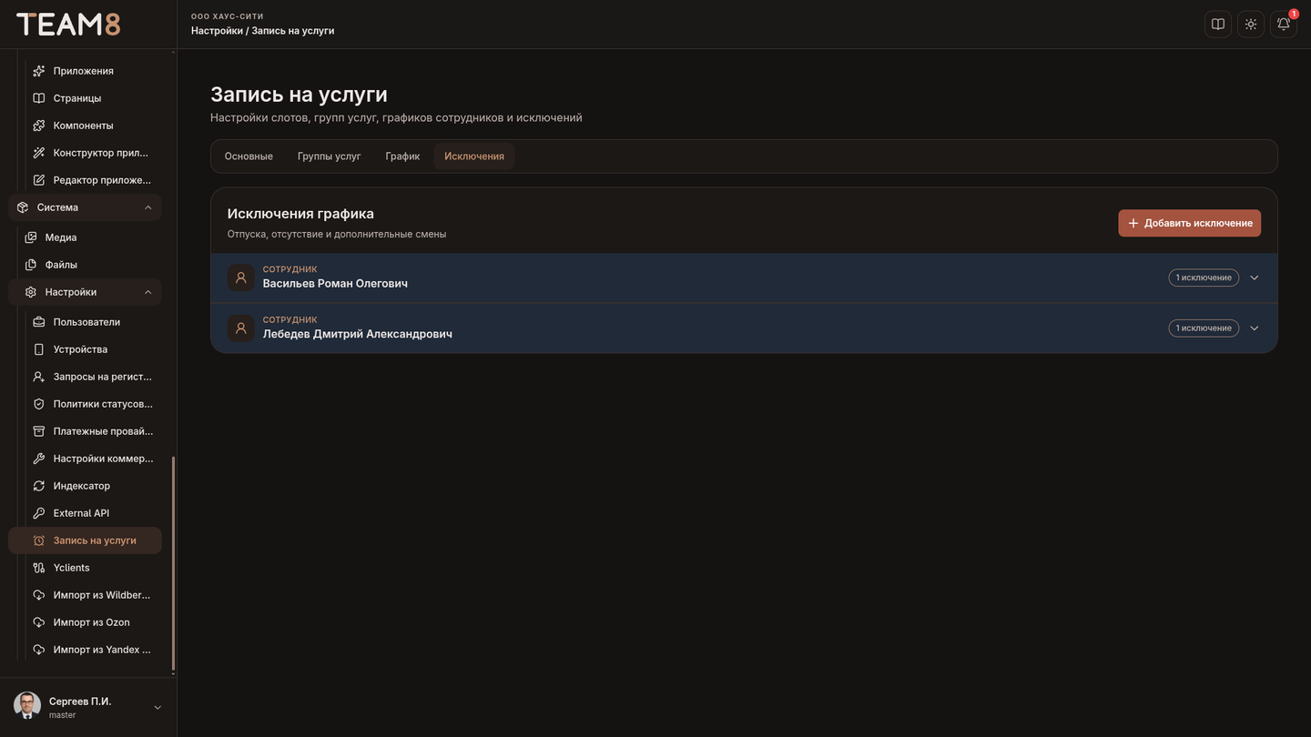Viewport: 1311px width, 737px height.
Task: Open Импорт из Ozon item
Action: coord(94,622)
